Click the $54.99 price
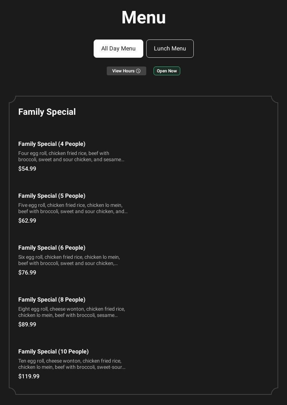 pyautogui.click(x=27, y=169)
